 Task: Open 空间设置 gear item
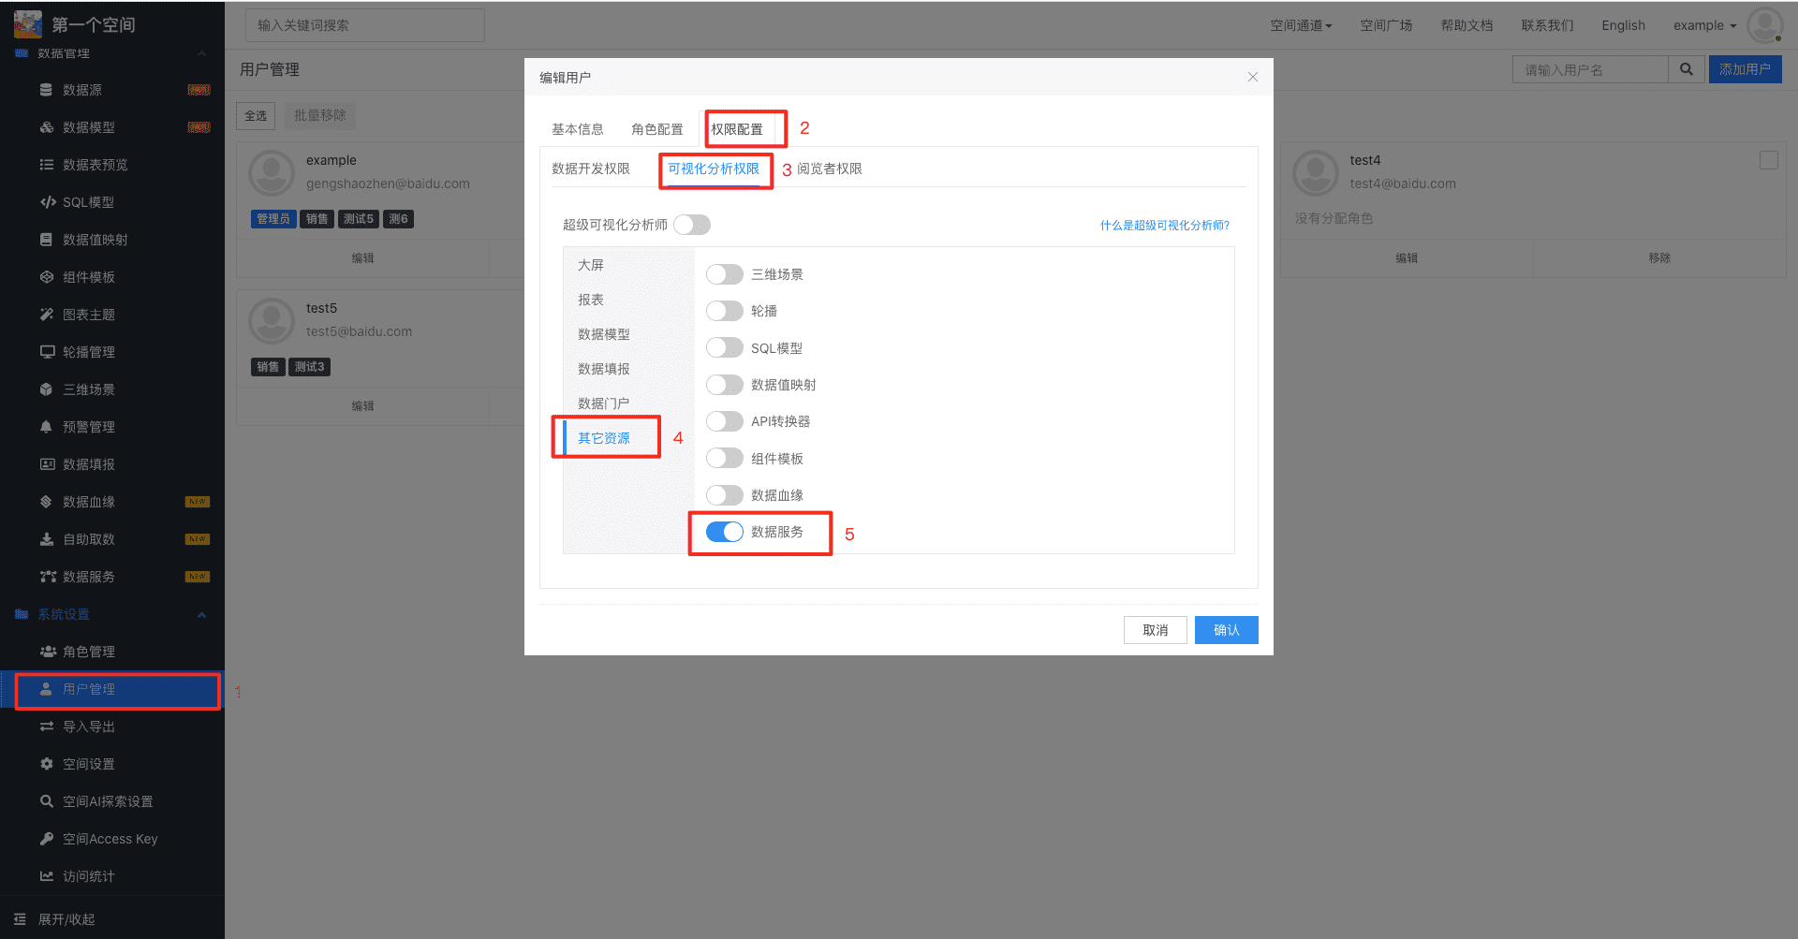click(89, 764)
